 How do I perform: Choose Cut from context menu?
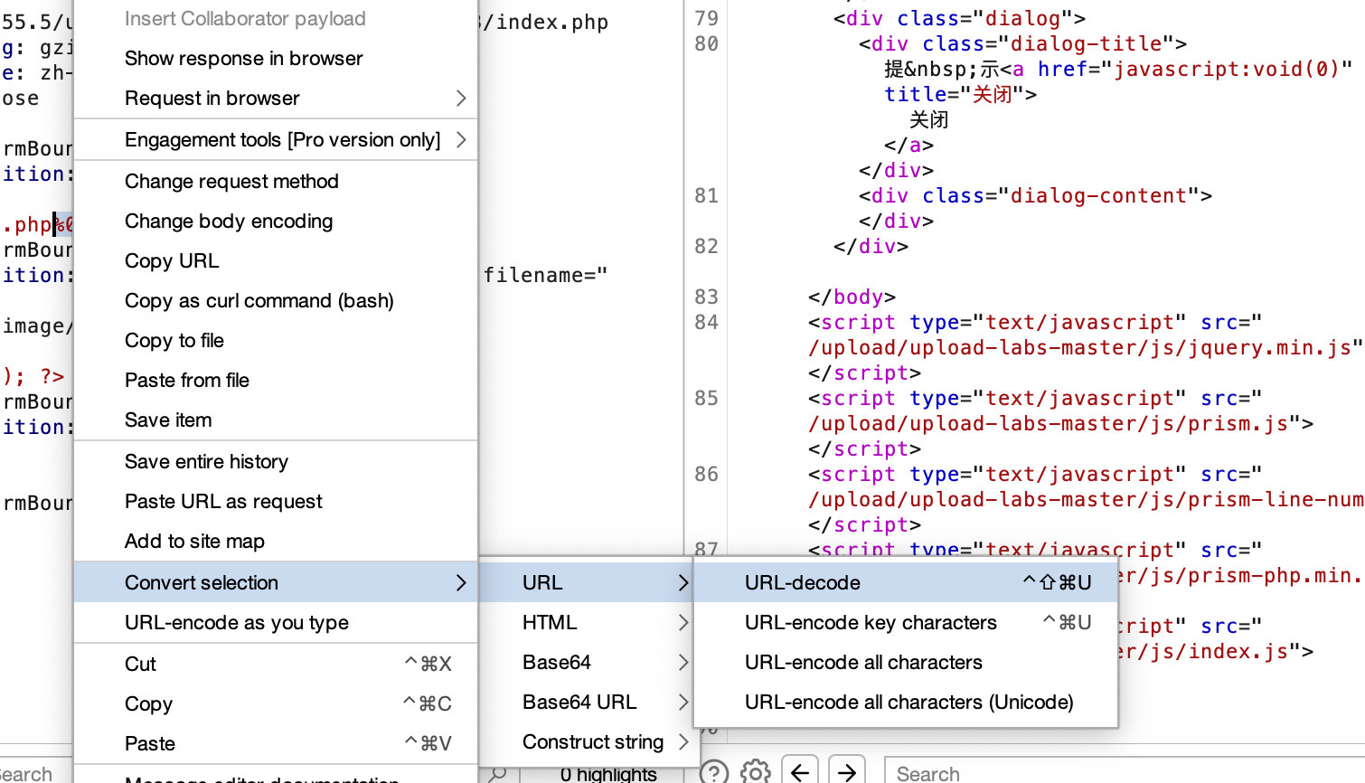click(276, 664)
